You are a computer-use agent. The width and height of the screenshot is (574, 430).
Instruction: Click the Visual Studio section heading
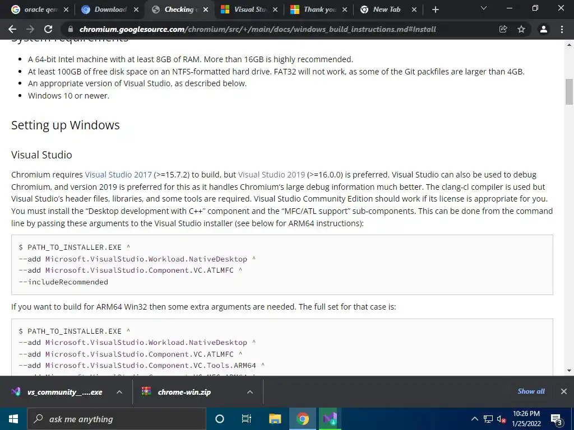click(x=41, y=155)
